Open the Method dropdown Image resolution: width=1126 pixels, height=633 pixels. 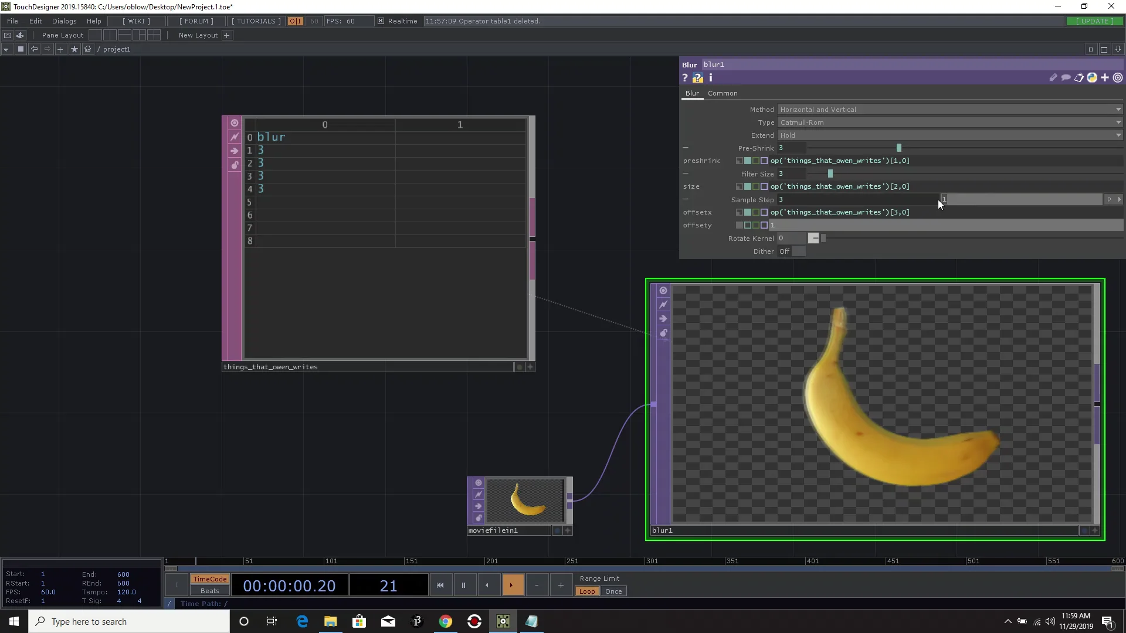pos(949,110)
